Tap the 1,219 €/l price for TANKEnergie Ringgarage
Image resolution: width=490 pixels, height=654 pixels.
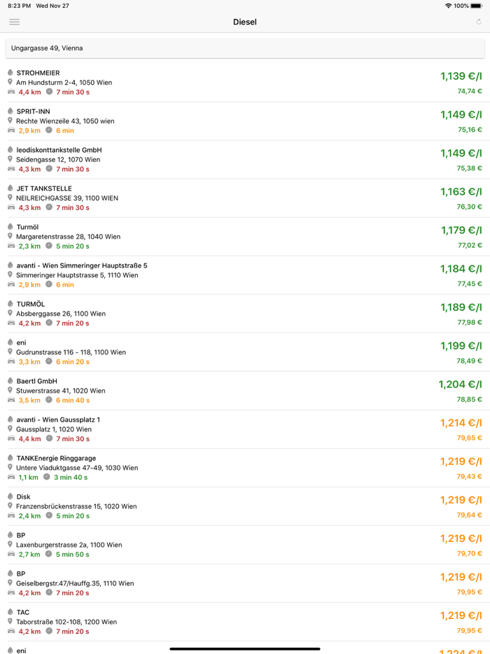461,461
